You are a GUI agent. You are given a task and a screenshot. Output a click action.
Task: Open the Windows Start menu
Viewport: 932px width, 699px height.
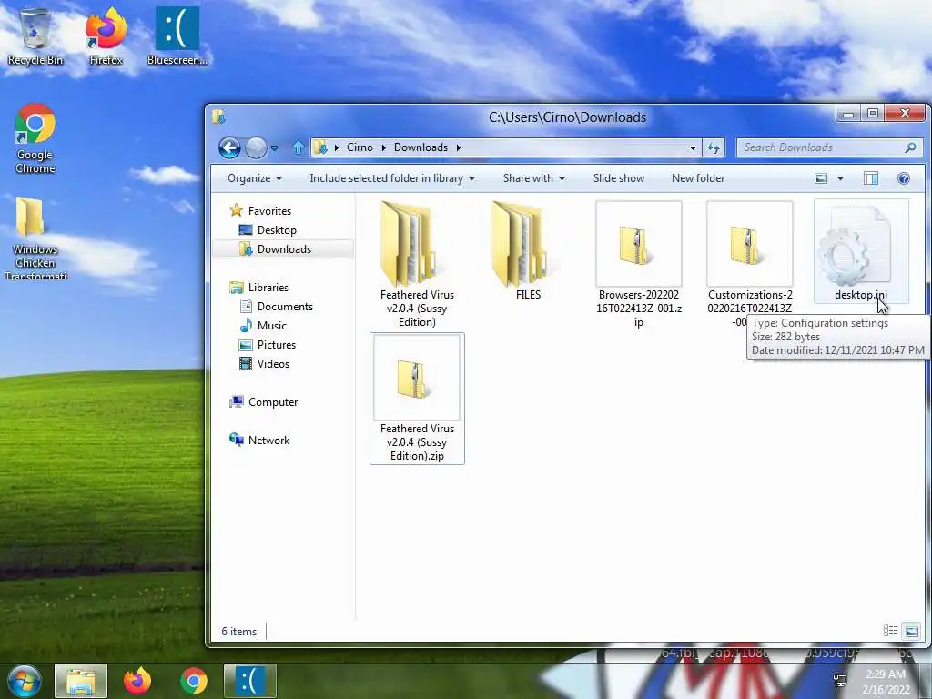click(25, 681)
